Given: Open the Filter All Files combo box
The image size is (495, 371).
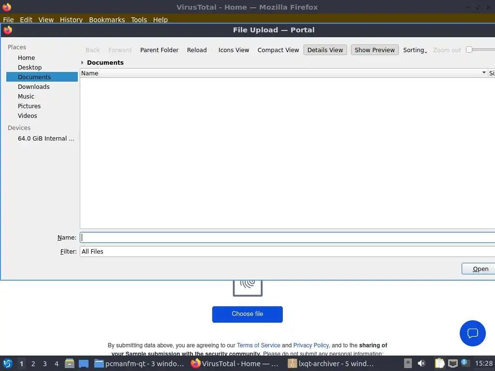Looking at the screenshot, I should 287,251.
